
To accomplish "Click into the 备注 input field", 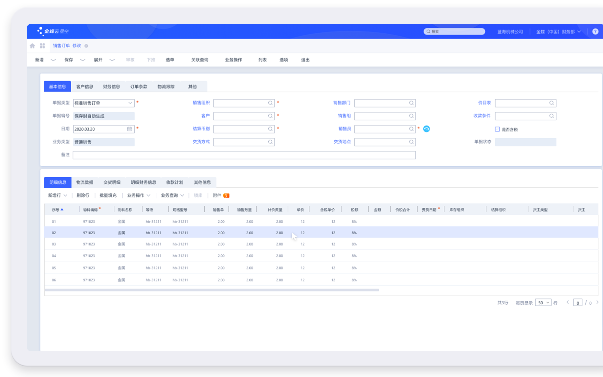I will tap(244, 155).
